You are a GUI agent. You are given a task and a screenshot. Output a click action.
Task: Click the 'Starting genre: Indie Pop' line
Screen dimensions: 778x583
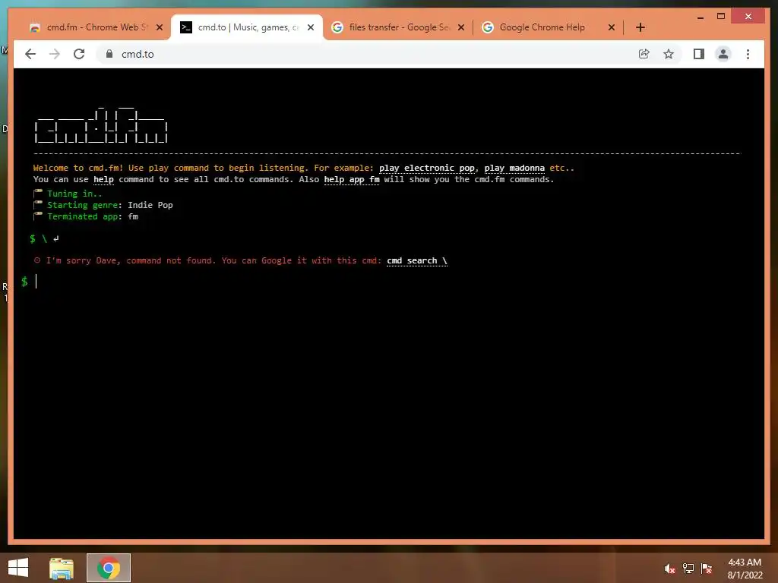103,205
